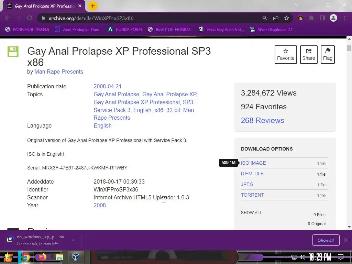Open the SP3 topic link
This screenshot has height=264, width=352.
tap(188, 102)
